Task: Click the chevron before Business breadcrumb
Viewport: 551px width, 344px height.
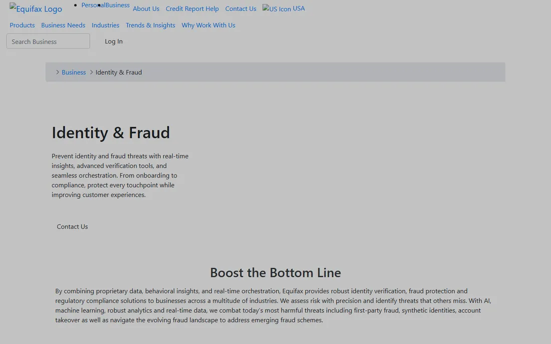Action: click(x=58, y=72)
